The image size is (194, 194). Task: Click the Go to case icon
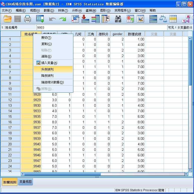[75, 19]
